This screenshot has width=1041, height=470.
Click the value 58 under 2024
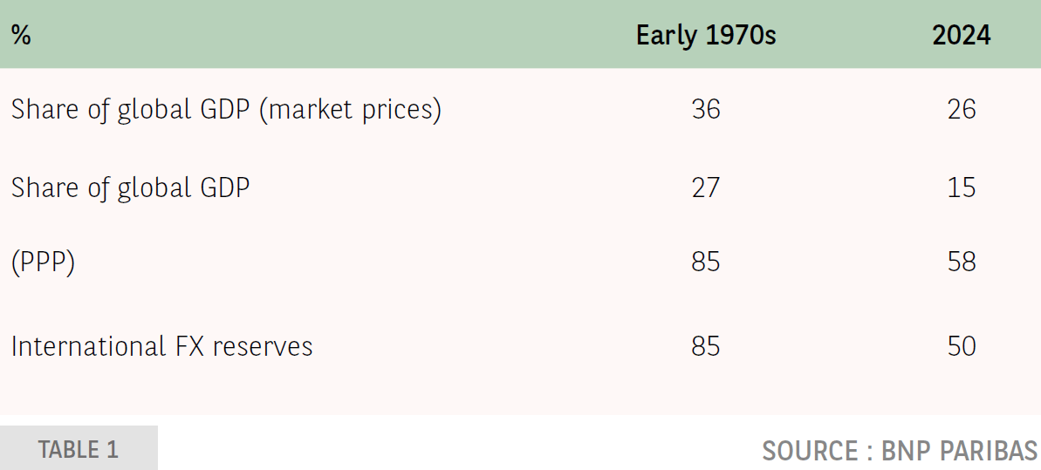click(962, 262)
